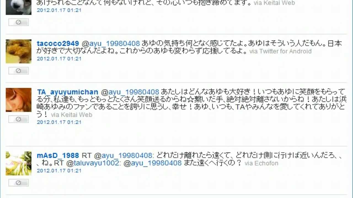Click the block icon button under TA_ayuyumichan's avatar
This screenshot has height=198, width=353.
18,119
